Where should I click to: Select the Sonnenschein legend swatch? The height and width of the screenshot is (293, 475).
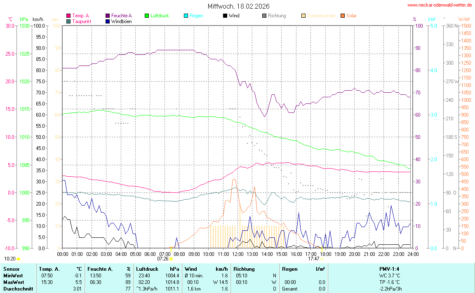(303, 16)
